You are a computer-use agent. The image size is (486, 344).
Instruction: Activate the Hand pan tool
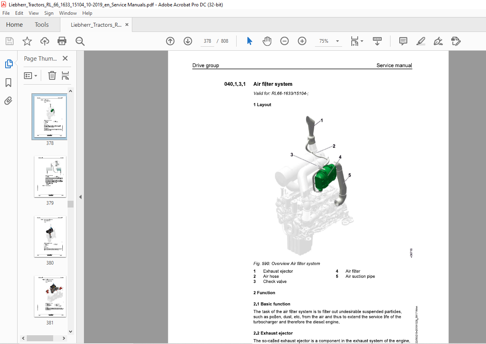click(267, 41)
